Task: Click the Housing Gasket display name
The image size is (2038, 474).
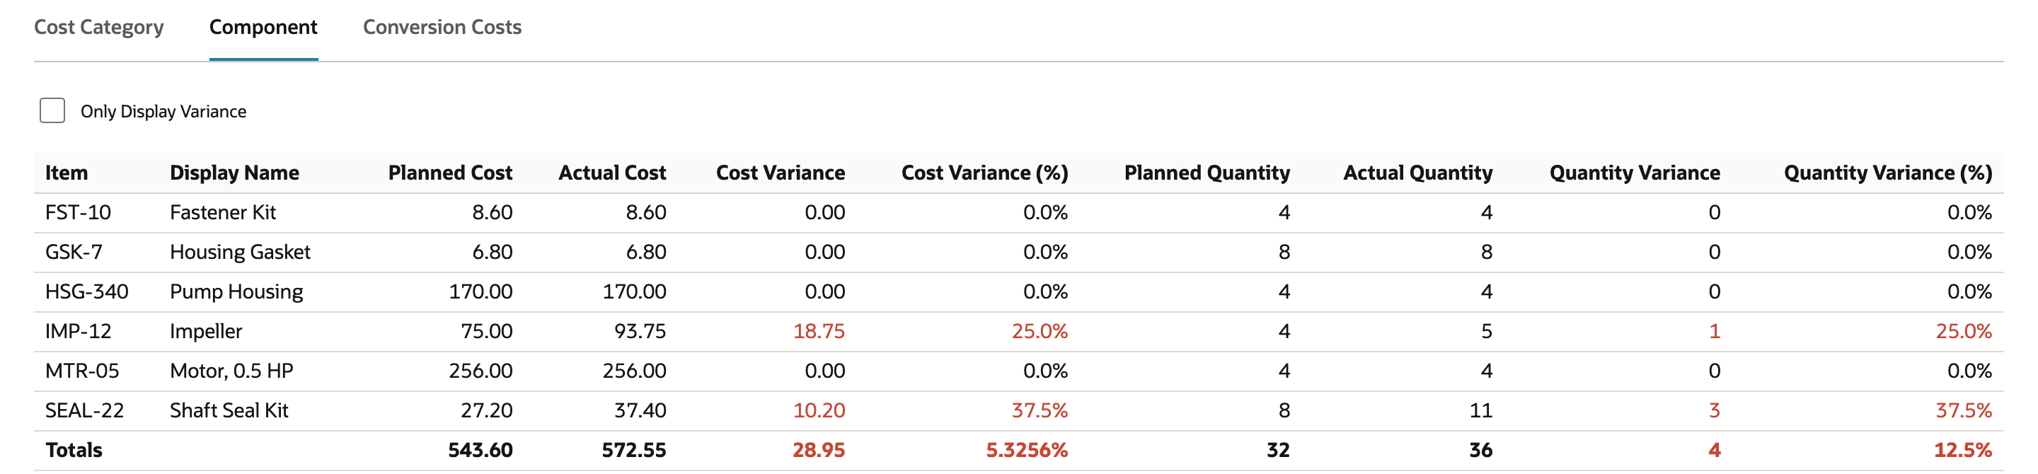Action: tap(240, 252)
